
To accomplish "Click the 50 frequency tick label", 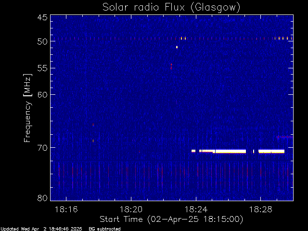I will [x=42, y=41].
